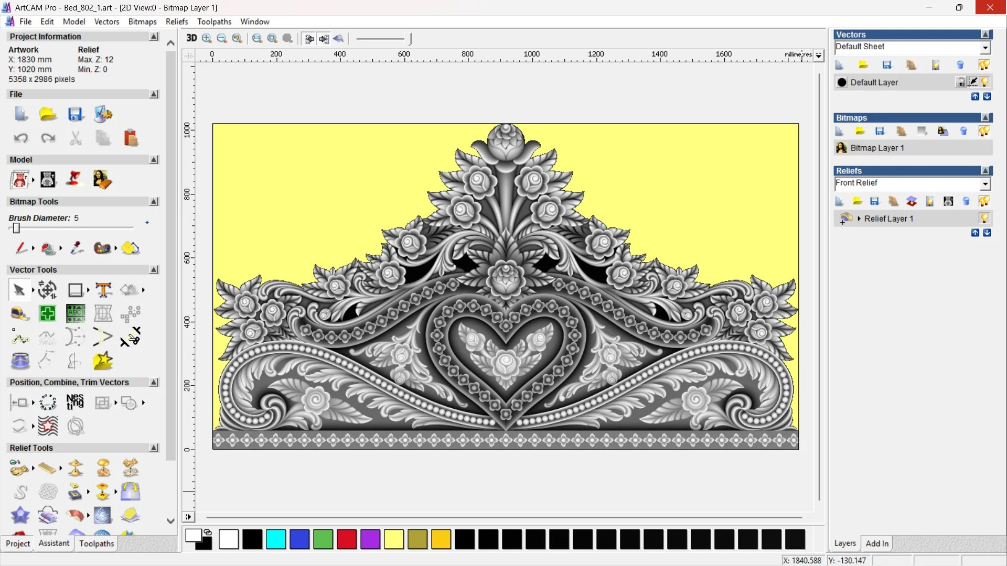Switch to the 3D view button
1007x566 pixels.
click(191, 38)
